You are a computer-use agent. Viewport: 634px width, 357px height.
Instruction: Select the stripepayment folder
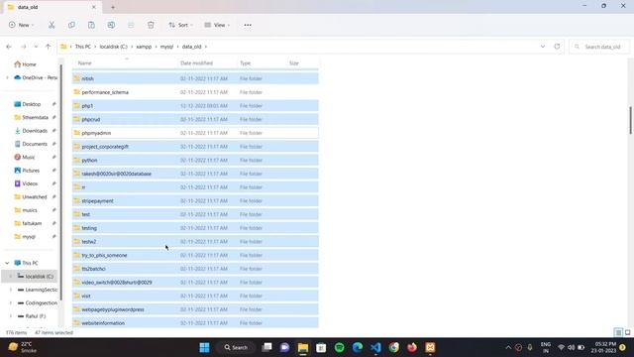(195, 200)
